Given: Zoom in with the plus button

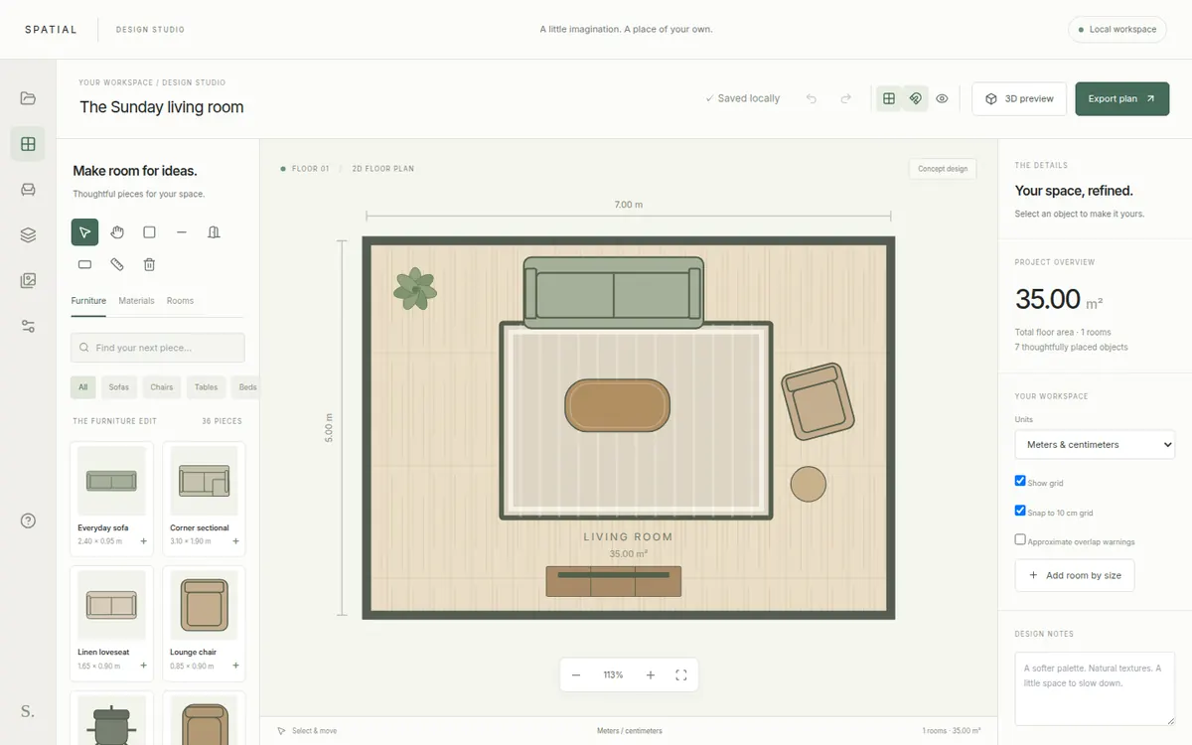Looking at the screenshot, I should tap(651, 675).
